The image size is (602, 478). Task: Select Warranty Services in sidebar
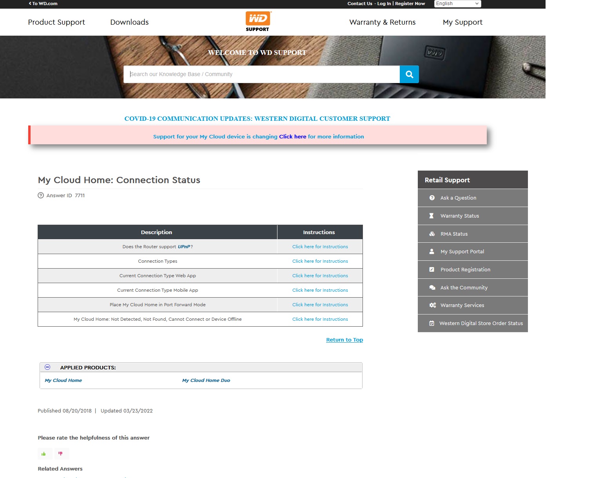click(x=473, y=305)
